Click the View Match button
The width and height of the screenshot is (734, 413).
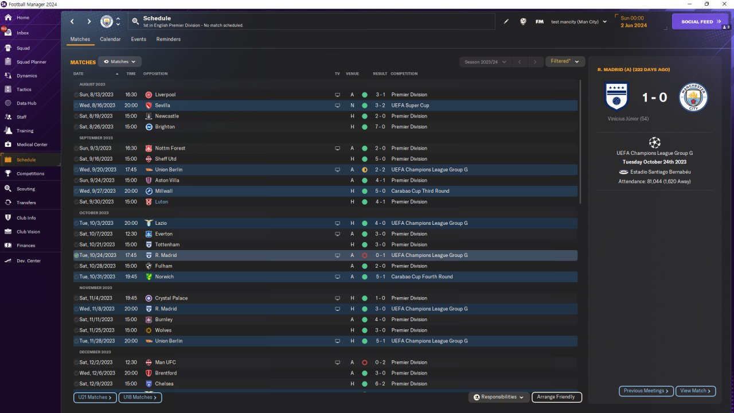[x=696, y=391]
